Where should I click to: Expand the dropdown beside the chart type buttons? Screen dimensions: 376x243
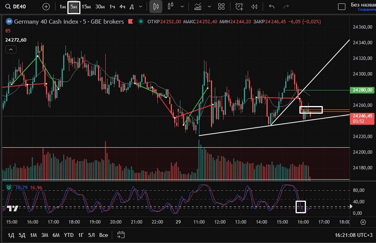[182, 6]
